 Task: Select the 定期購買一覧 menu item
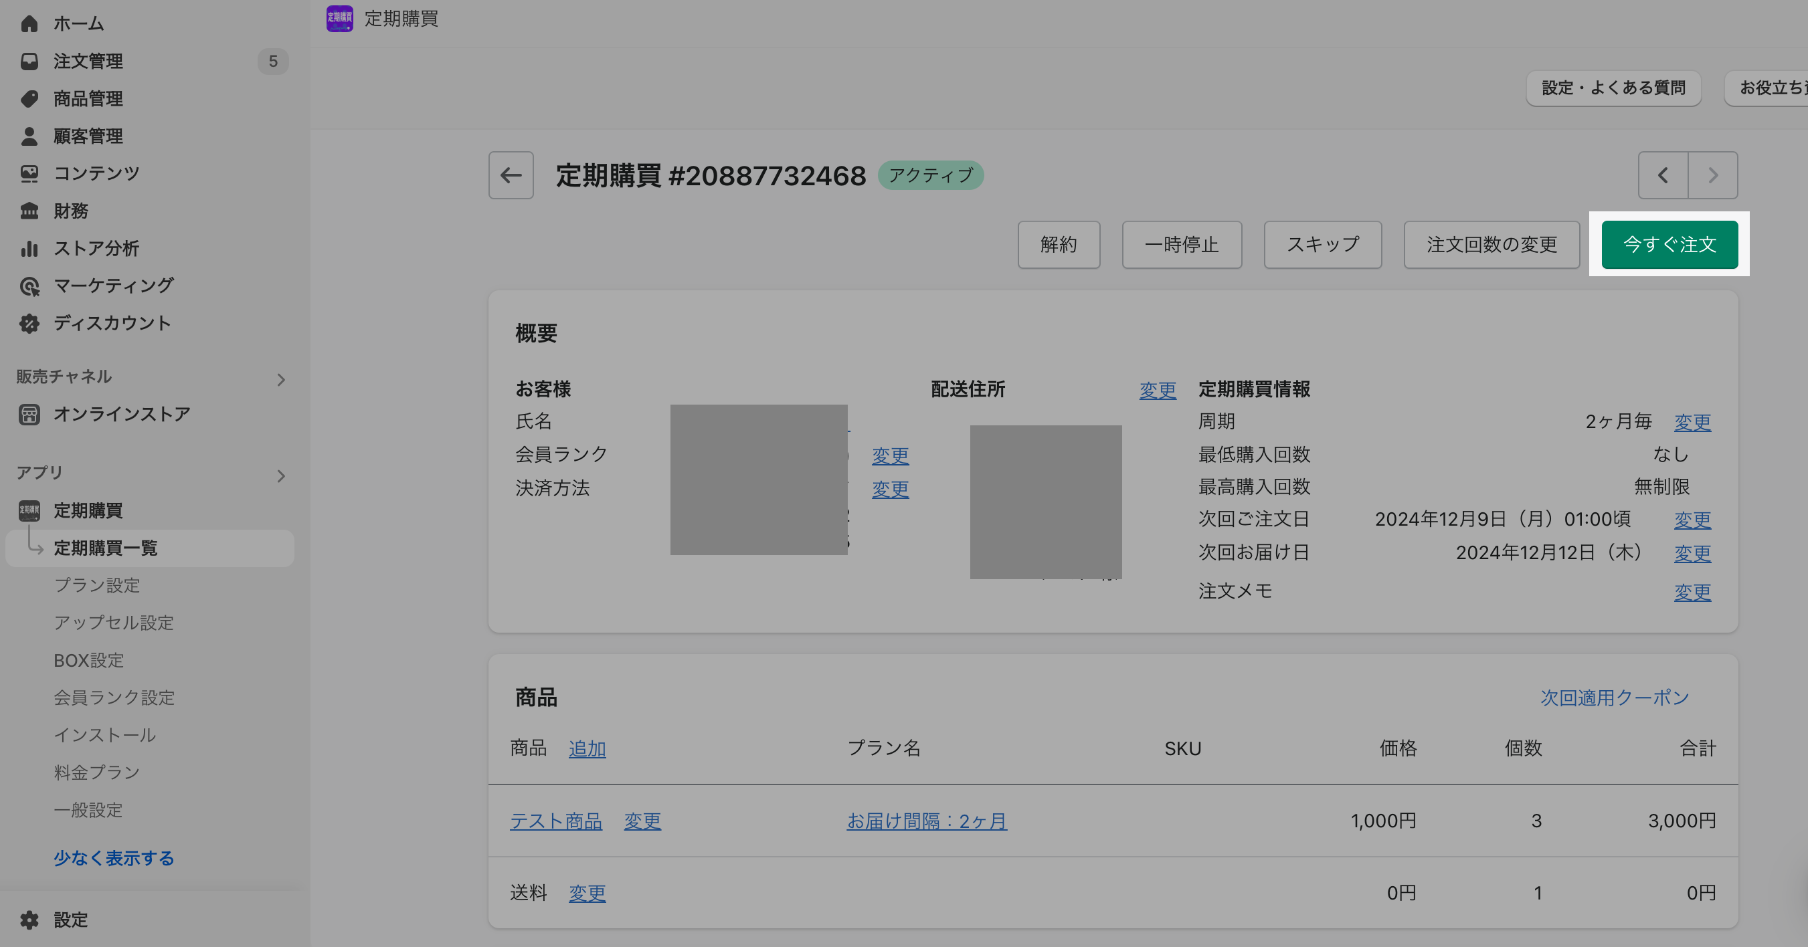105,548
